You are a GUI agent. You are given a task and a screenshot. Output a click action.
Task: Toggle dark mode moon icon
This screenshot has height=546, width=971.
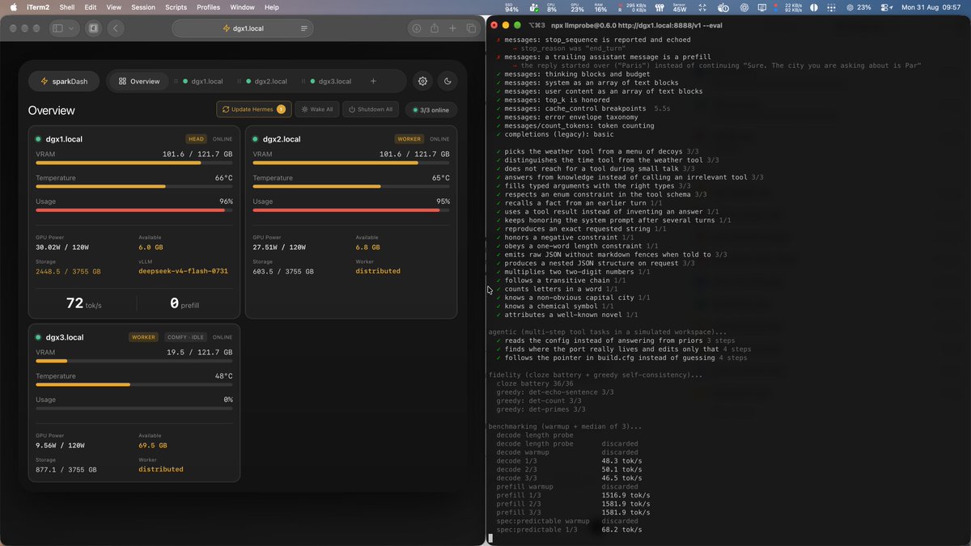(447, 81)
